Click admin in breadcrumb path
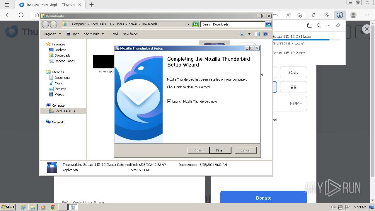Image resolution: width=375 pixels, height=211 pixels. point(133,24)
